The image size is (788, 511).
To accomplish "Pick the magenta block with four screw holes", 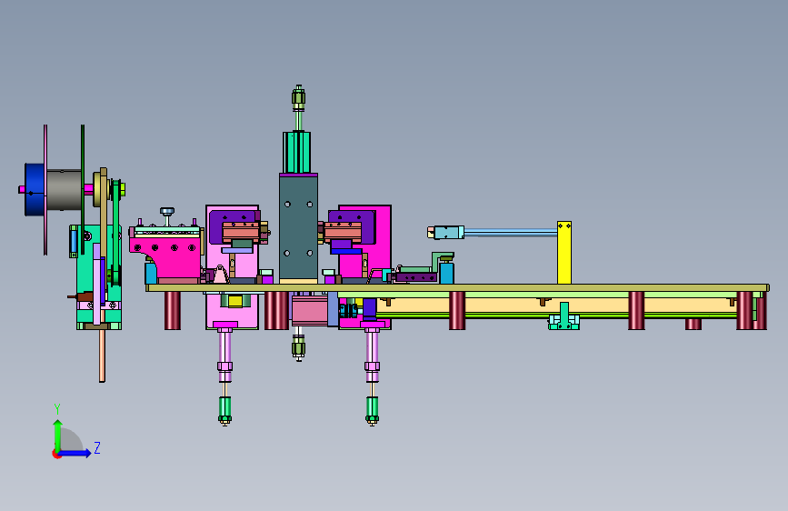I will (165, 256).
